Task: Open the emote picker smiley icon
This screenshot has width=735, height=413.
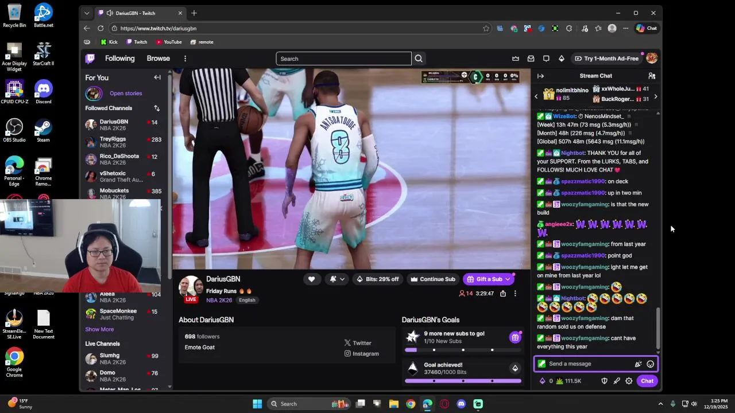Action: [x=650, y=364]
